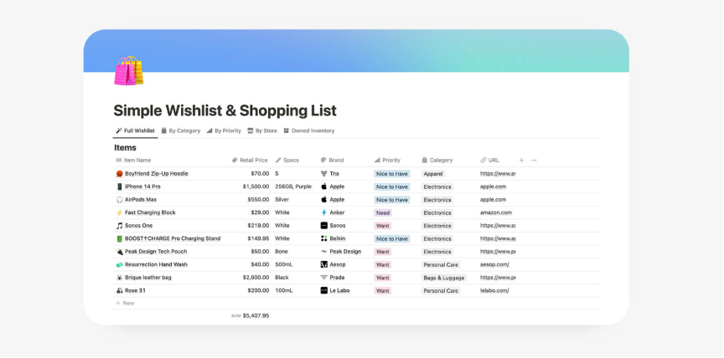724x358 pixels.
Task: Click the Anker lightning brand icon
Action: click(324, 212)
